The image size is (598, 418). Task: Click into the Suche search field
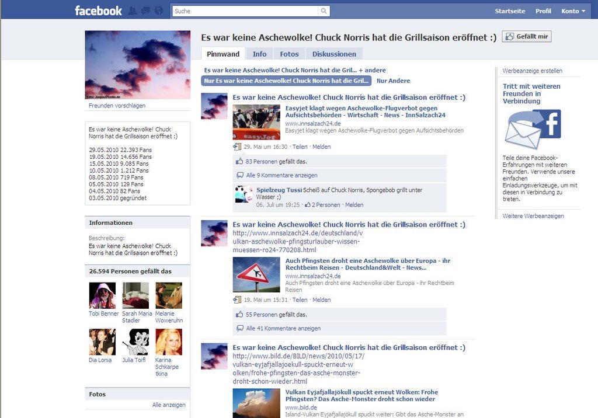245,11
